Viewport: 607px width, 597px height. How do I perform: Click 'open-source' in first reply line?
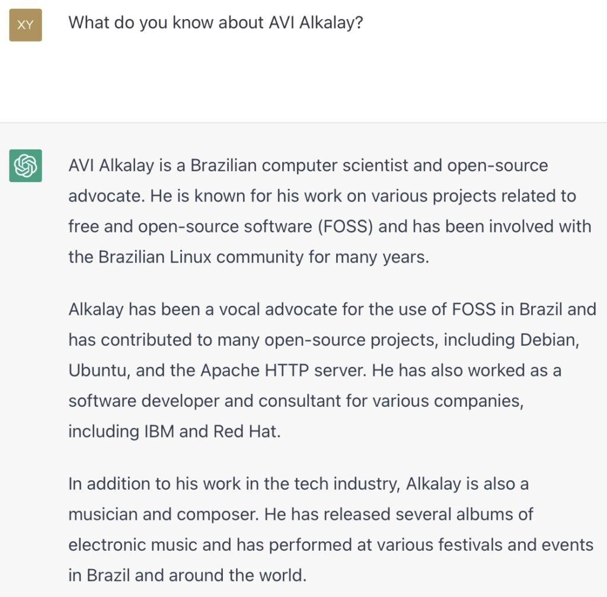498,166
